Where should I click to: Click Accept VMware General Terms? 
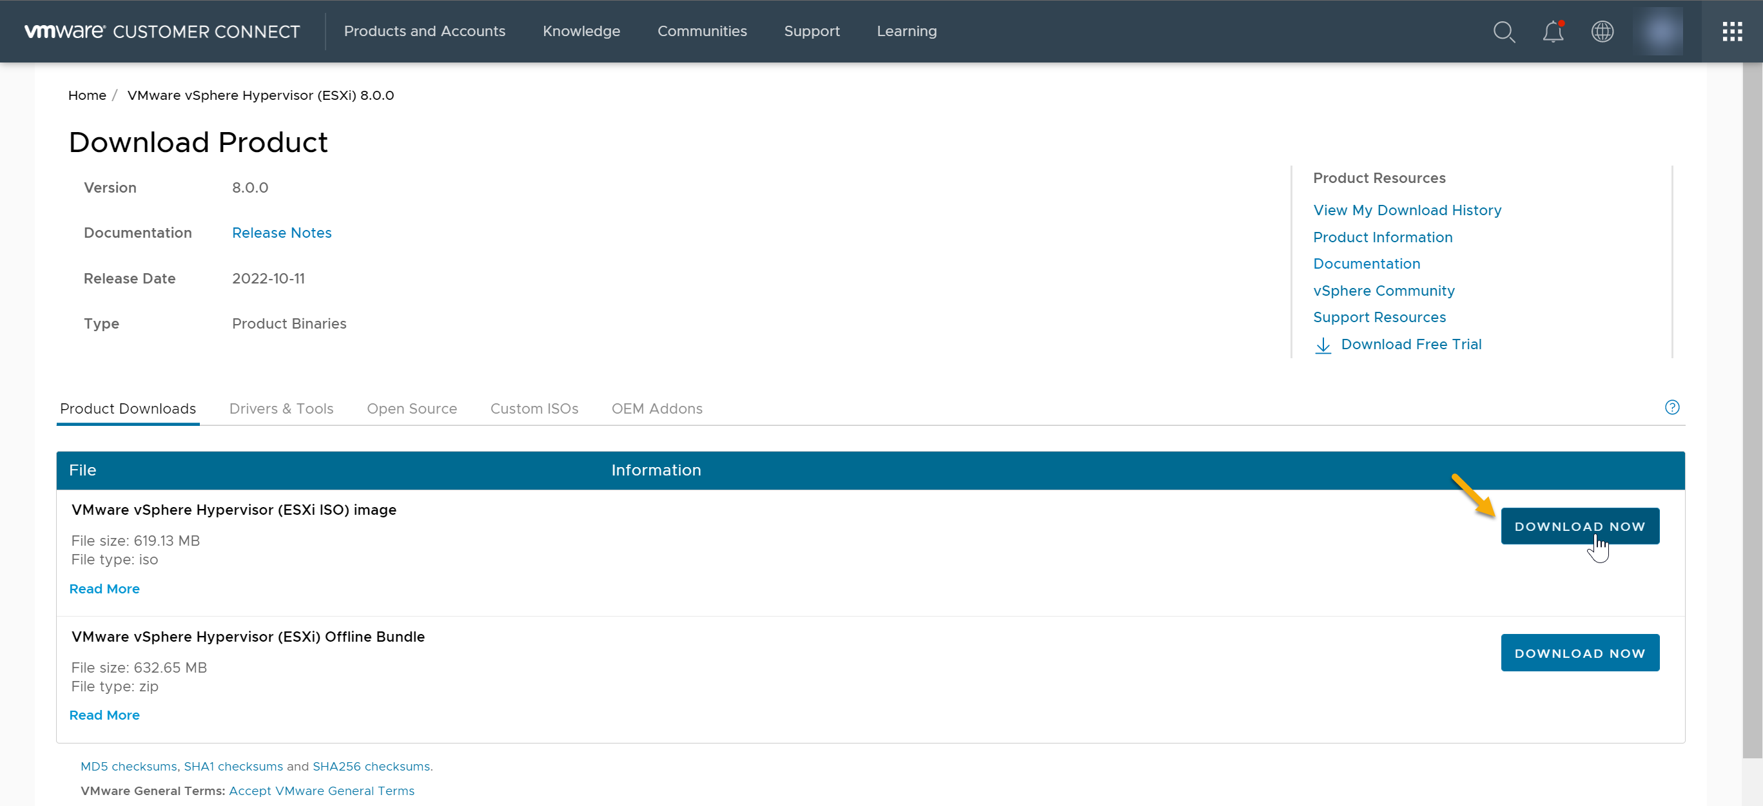pos(321,792)
